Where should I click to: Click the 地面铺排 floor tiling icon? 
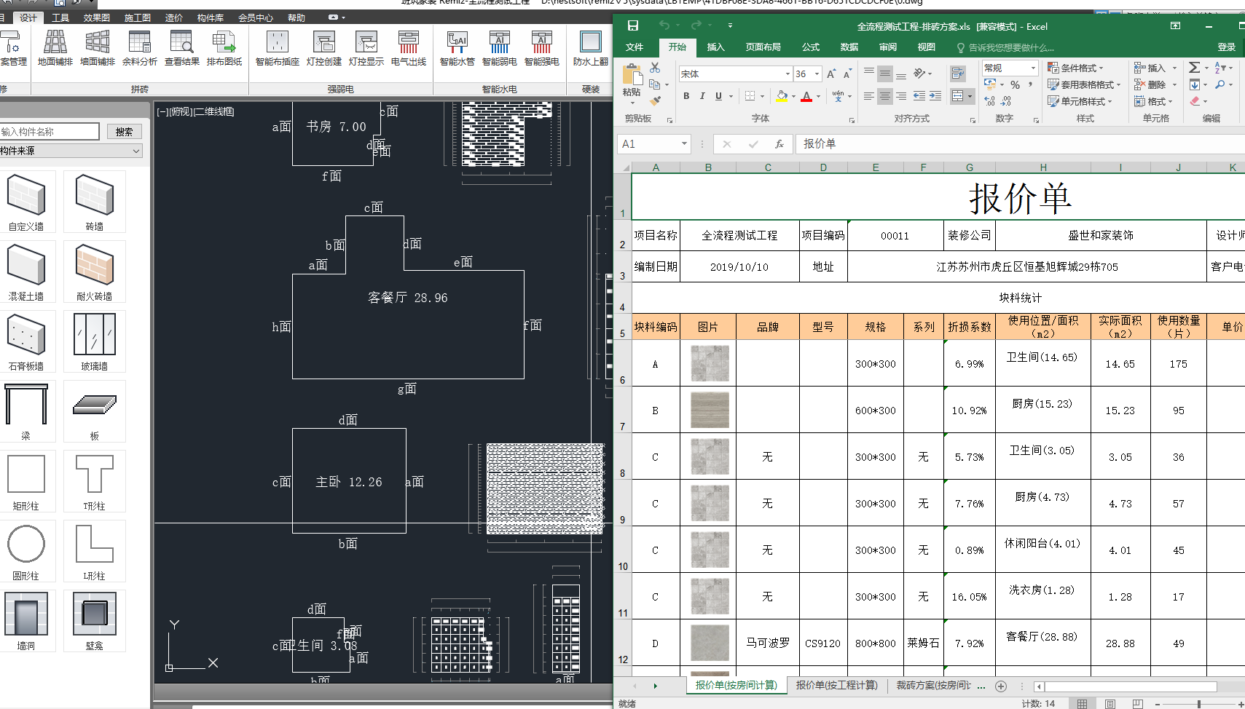(55, 48)
